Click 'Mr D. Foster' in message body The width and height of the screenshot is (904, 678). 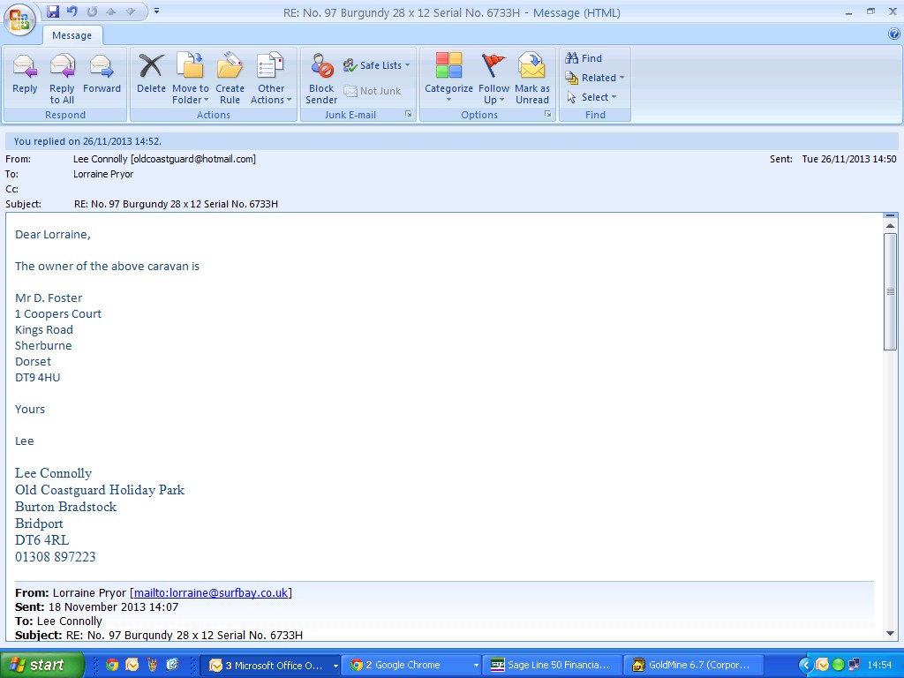click(x=49, y=298)
